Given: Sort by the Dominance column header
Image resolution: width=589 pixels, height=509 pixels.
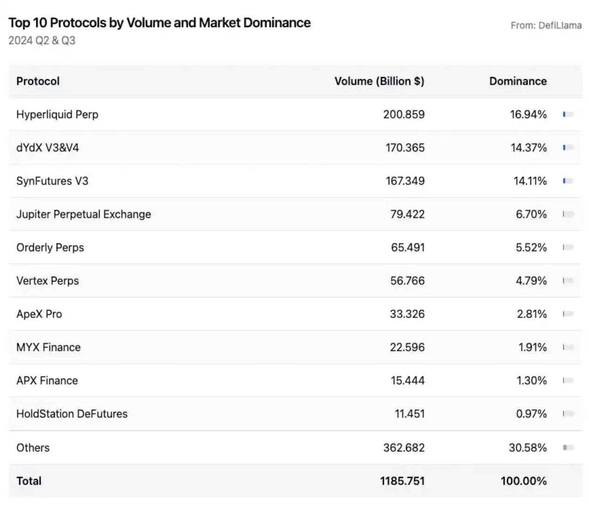Looking at the screenshot, I should (x=518, y=81).
